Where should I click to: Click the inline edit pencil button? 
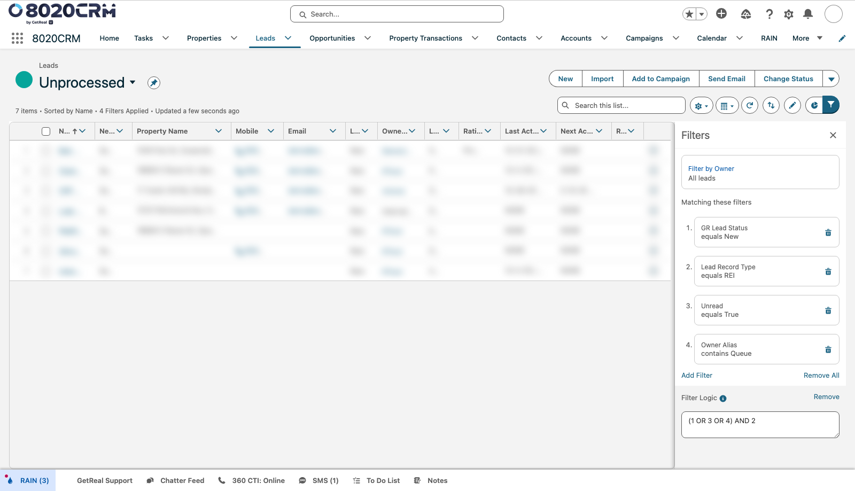[792, 106]
